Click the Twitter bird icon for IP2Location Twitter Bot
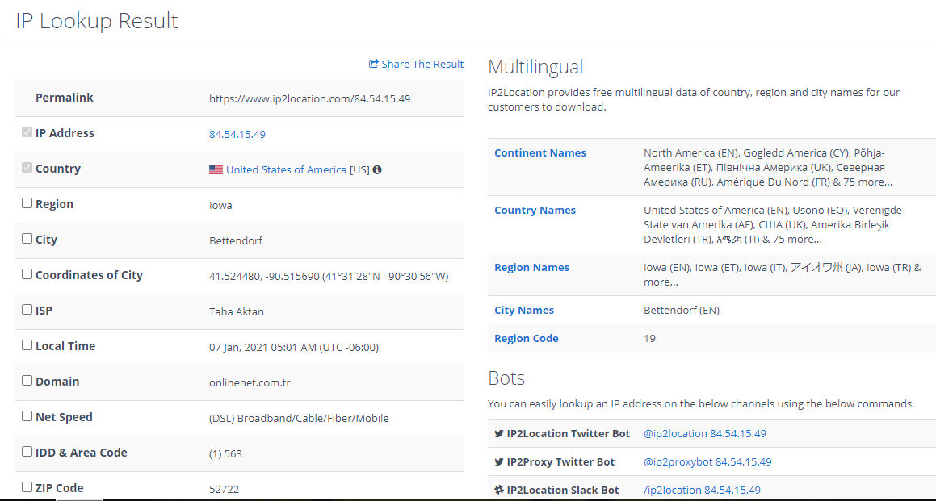 click(x=499, y=433)
